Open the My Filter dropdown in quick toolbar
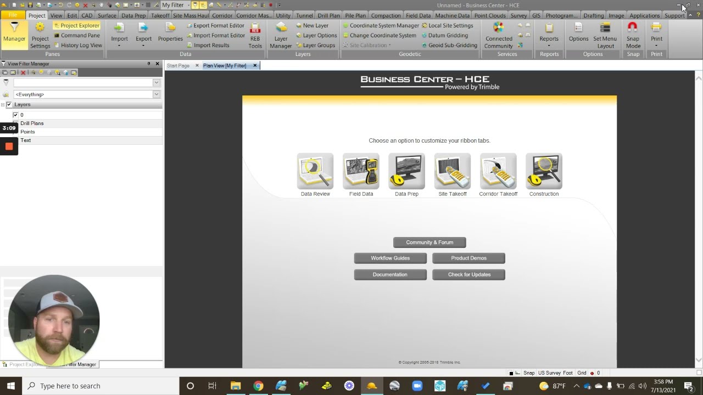This screenshot has width=703, height=395. [x=187, y=5]
